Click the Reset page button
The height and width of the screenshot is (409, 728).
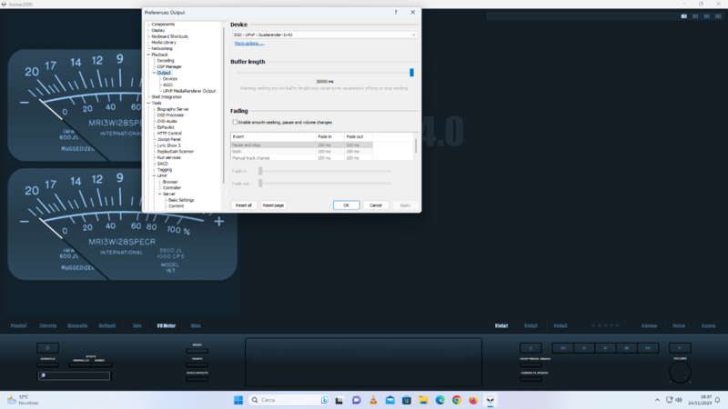point(273,205)
